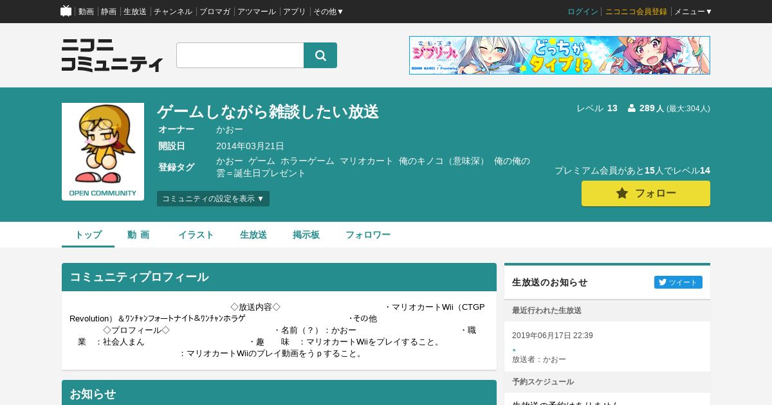The image size is (772, 405).
Task: Select the フォロワー tab
Action: [x=368, y=235]
